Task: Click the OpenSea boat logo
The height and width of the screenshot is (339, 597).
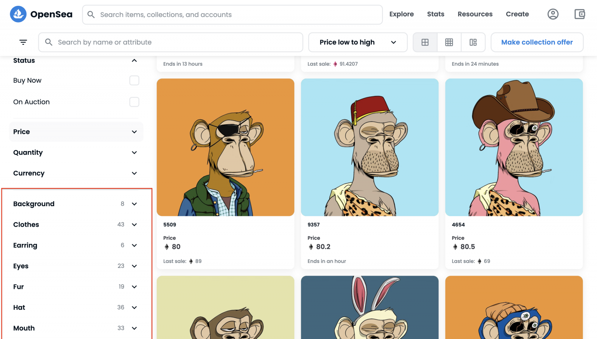Action: point(18,14)
